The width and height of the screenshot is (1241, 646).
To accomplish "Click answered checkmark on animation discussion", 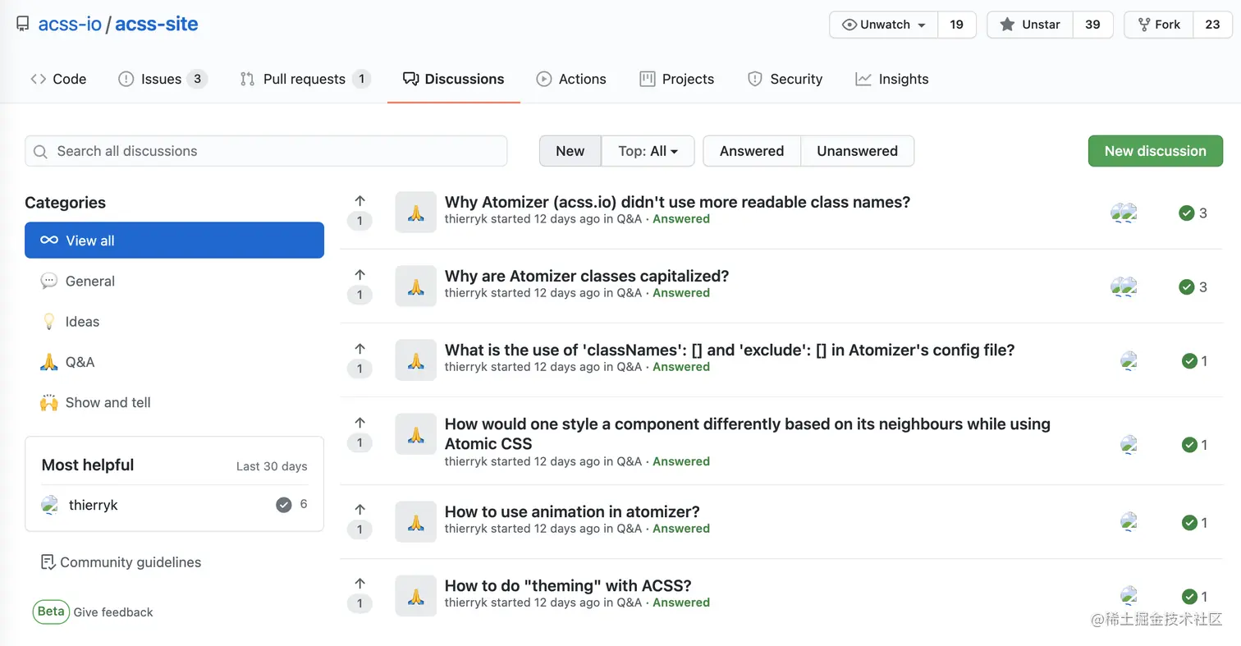I will (x=1189, y=522).
